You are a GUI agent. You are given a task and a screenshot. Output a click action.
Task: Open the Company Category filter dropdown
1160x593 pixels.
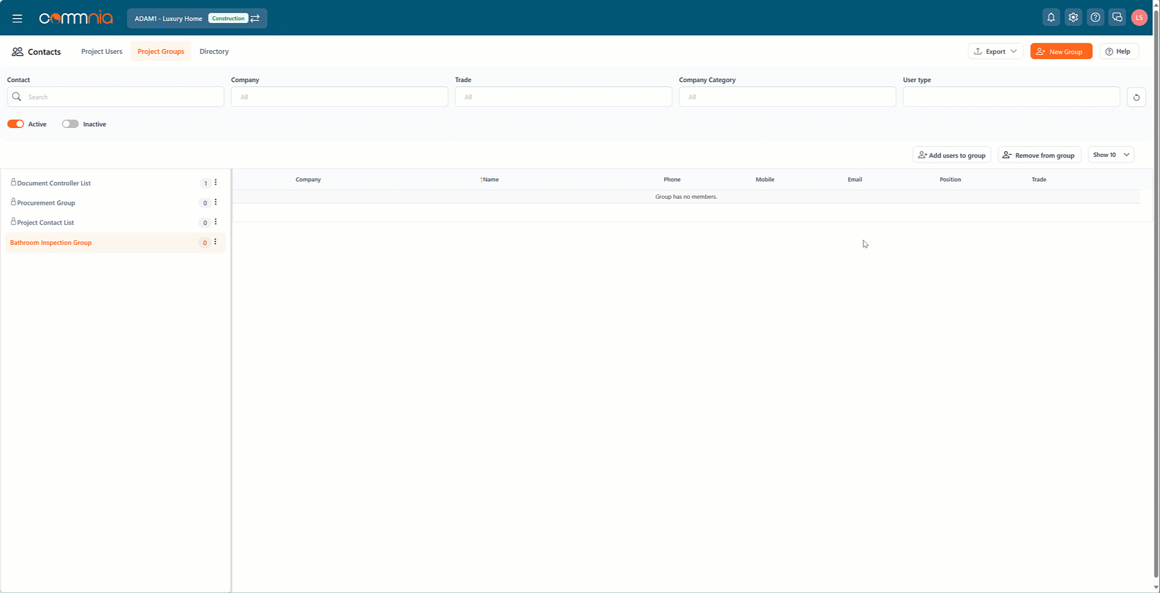tap(787, 97)
